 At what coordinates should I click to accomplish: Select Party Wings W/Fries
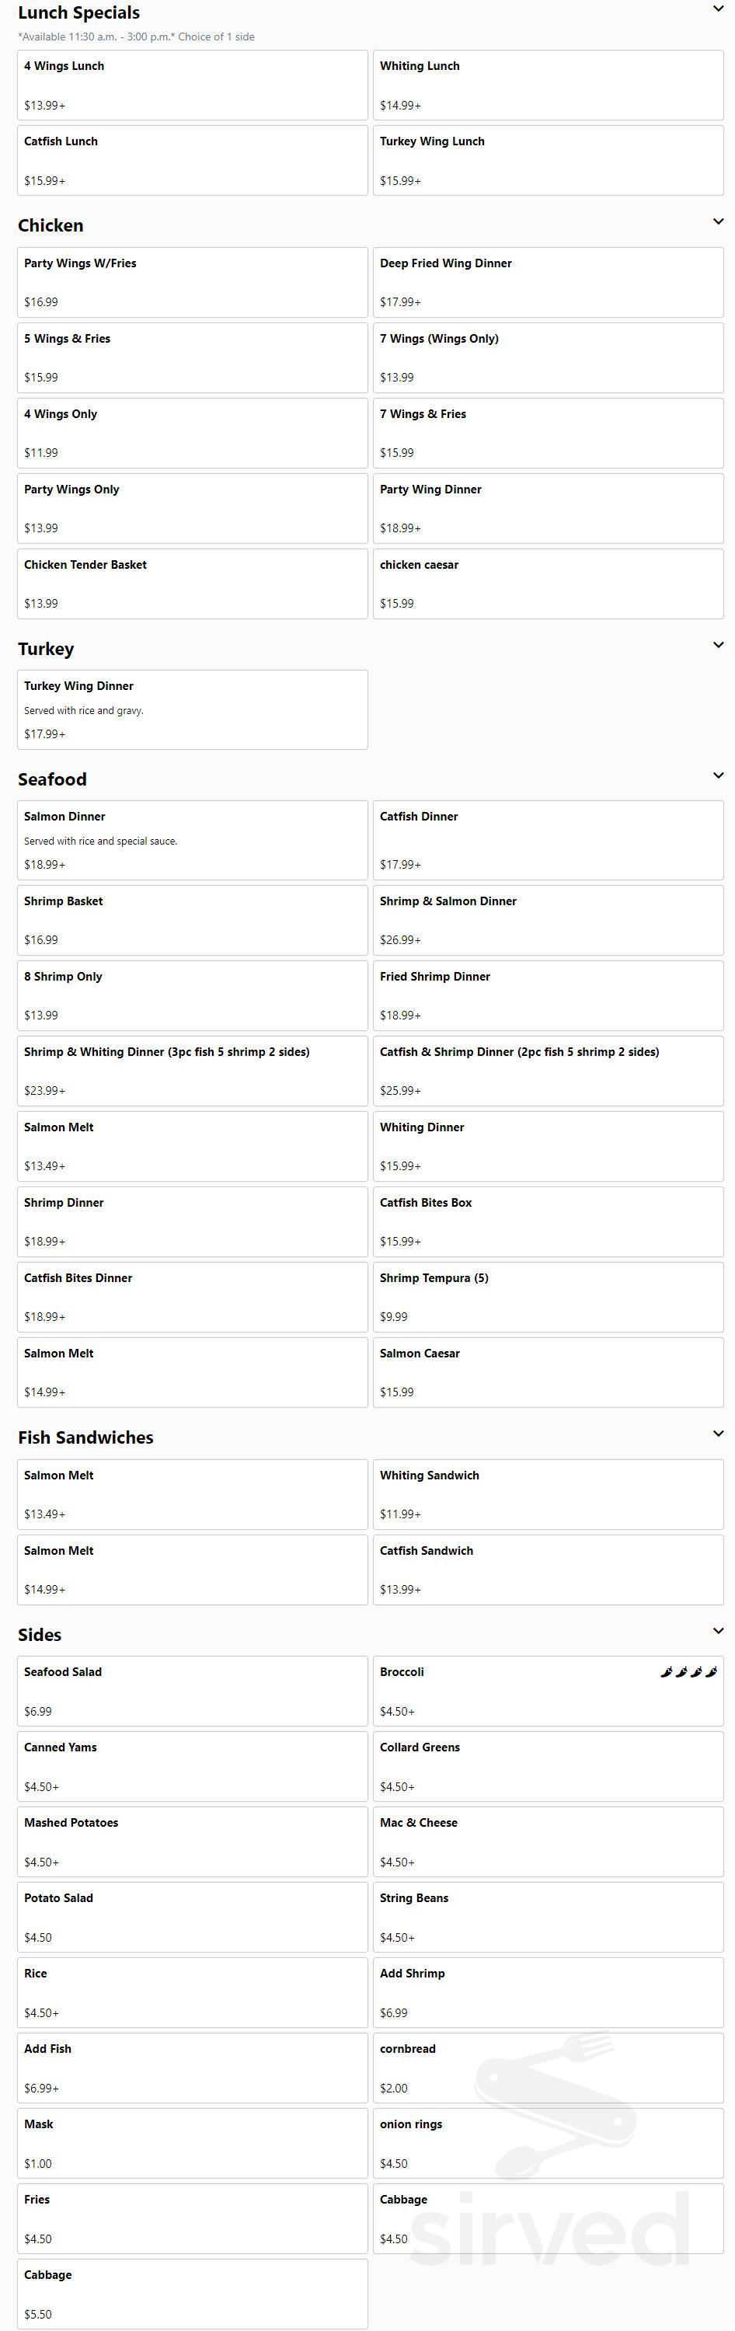click(x=192, y=281)
